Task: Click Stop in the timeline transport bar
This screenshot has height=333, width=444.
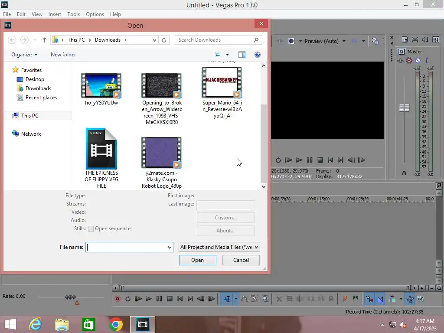Action: point(170,299)
